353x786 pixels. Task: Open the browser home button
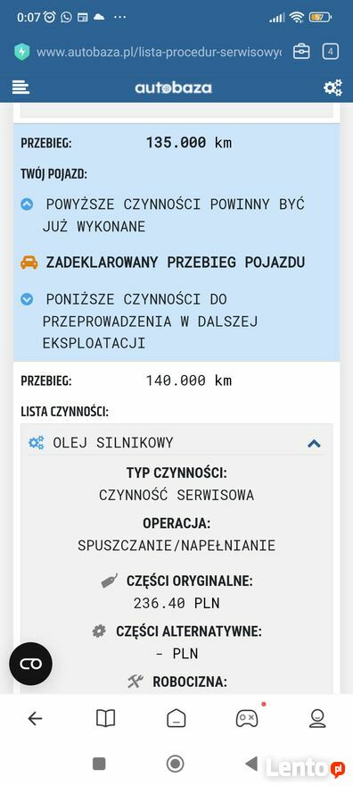pyautogui.click(x=176, y=719)
